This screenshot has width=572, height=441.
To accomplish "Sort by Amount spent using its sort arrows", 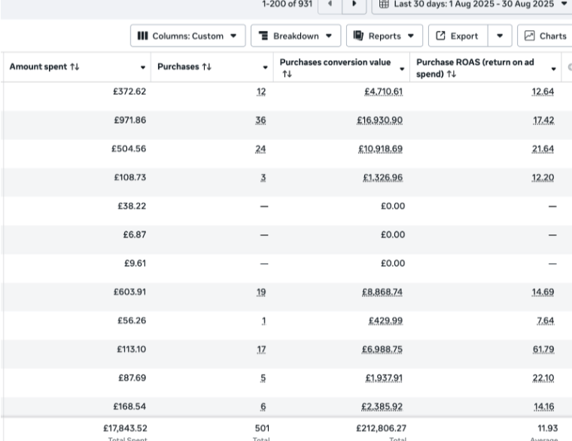I will coord(75,67).
